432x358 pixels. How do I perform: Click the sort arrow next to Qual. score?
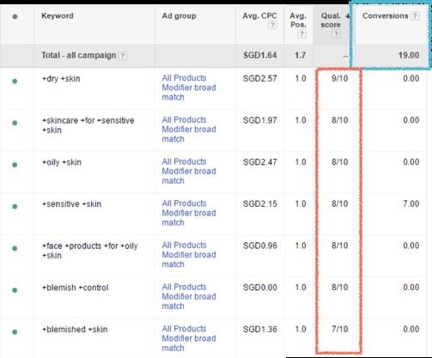[348, 16]
